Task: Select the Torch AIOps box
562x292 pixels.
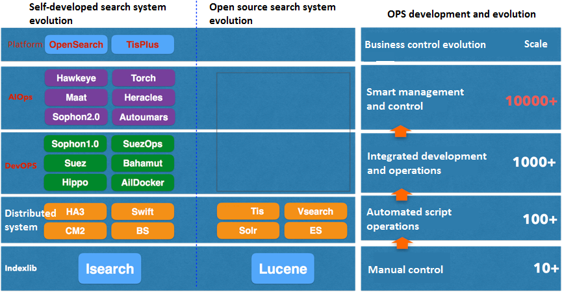Action: [144, 78]
